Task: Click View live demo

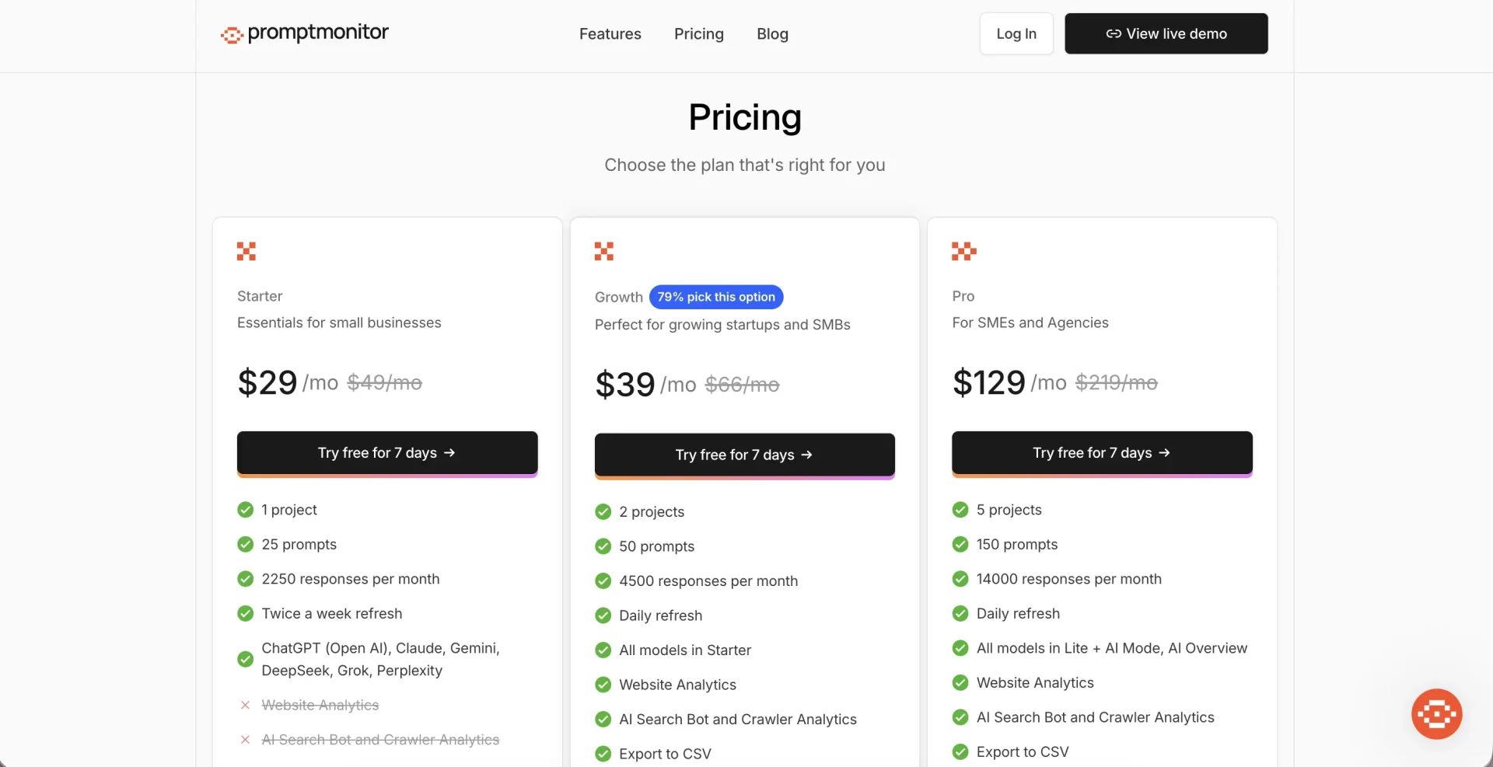Action: (x=1166, y=33)
